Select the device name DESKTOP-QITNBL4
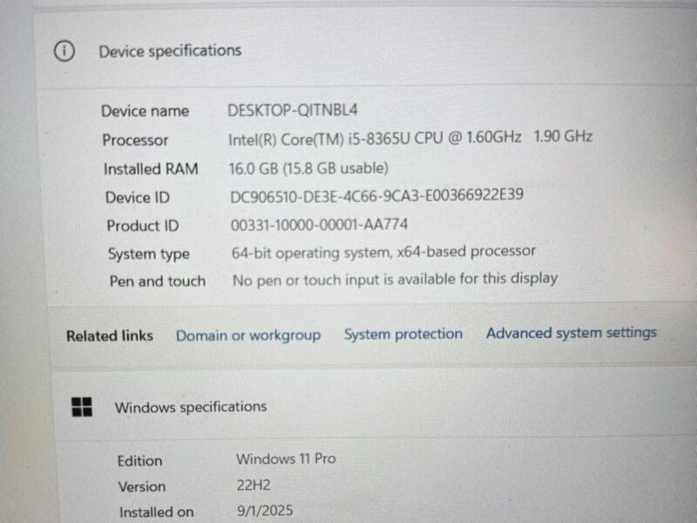Screen dimensions: 697x523 293,110
